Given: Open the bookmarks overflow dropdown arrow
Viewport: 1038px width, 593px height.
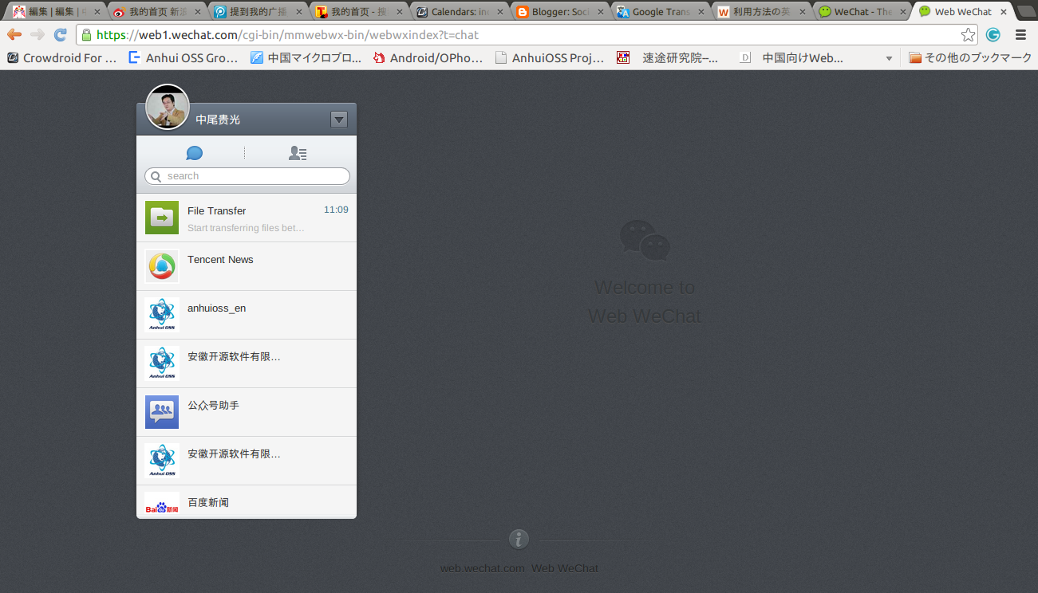Looking at the screenshot, I should click(888, 57).
